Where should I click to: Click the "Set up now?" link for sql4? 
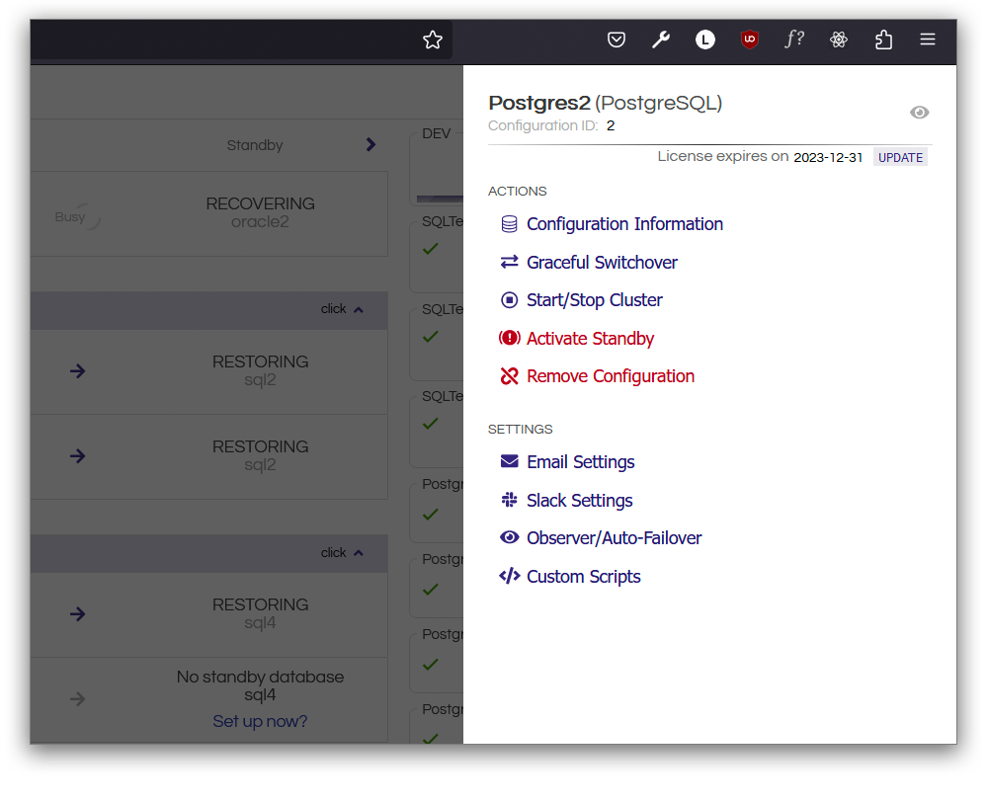point(260,721)
